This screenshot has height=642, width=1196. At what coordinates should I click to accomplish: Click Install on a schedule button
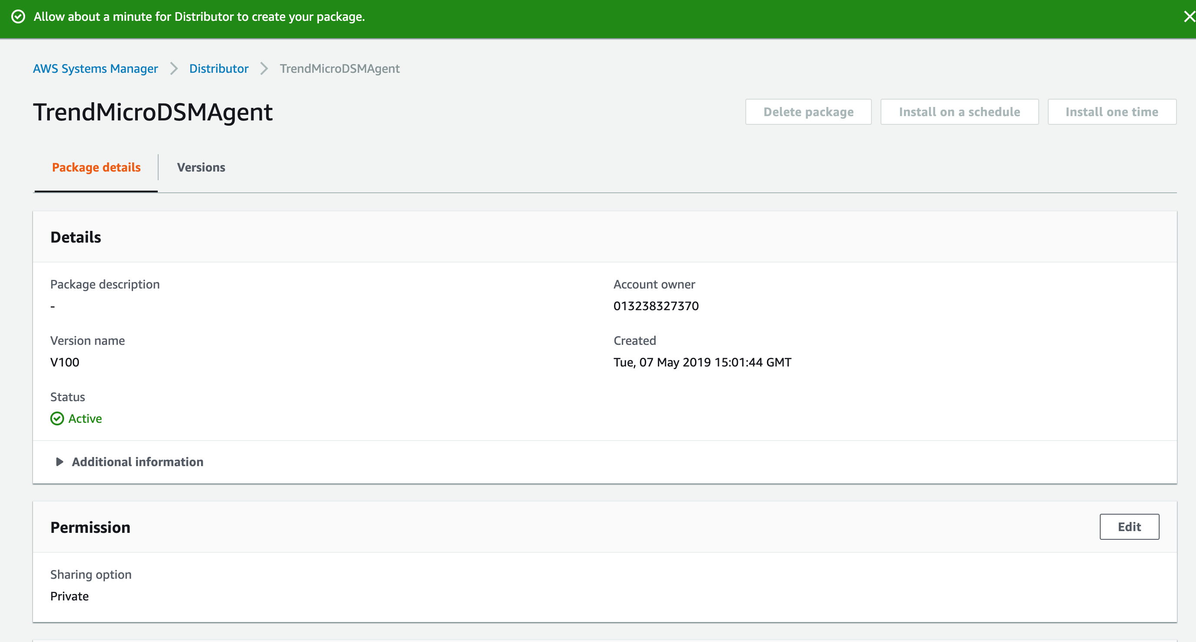pos(959,112)
